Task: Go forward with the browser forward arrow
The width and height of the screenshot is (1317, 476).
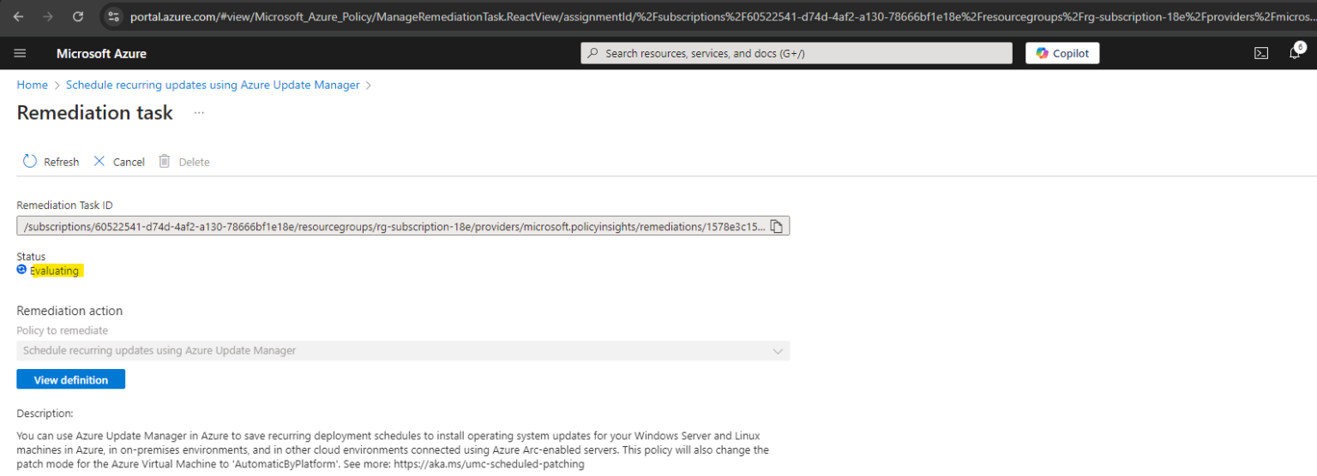Action: pyautogui.click(x=49, y=16)
